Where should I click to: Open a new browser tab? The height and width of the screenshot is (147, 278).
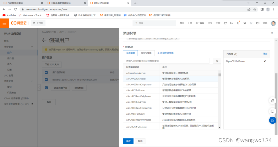(x=135, y=3)
